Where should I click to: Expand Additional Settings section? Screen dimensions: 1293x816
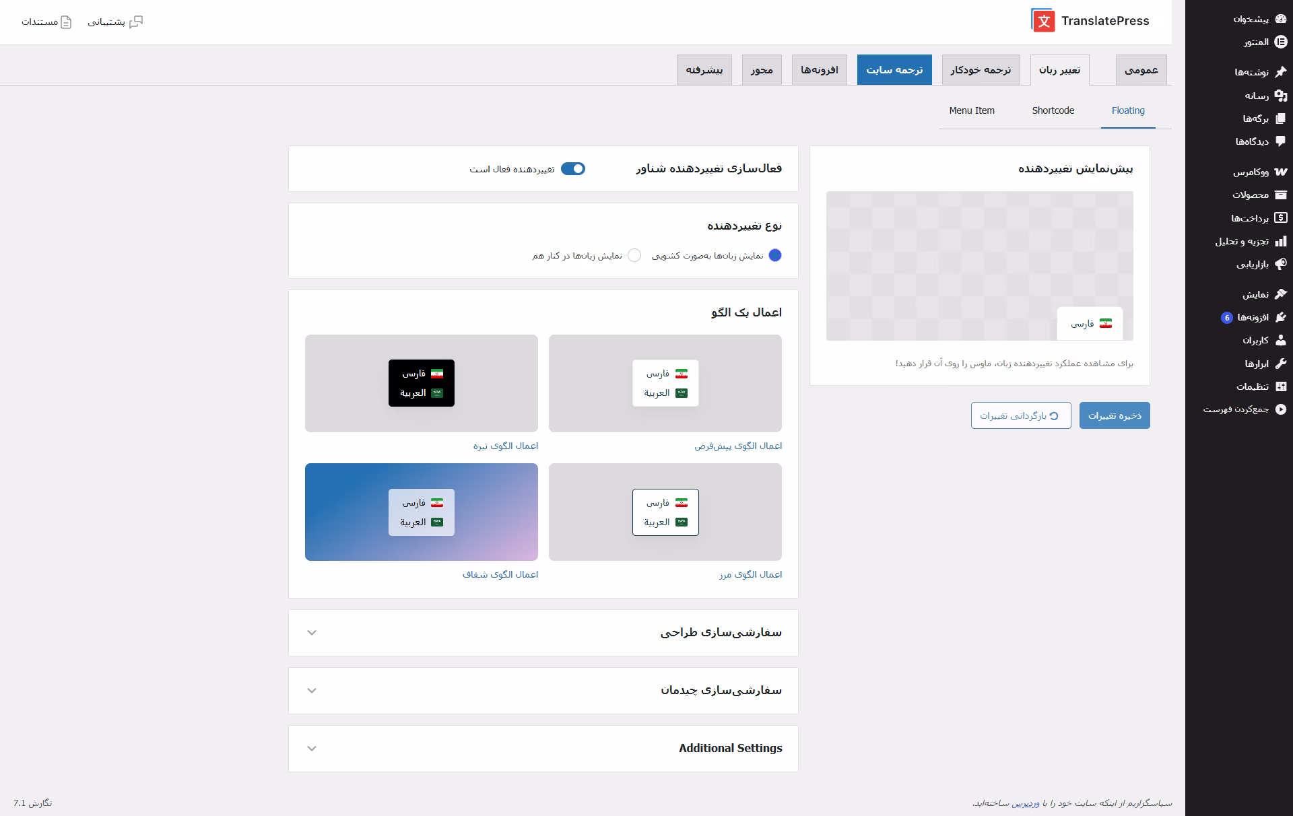point(543,749)
